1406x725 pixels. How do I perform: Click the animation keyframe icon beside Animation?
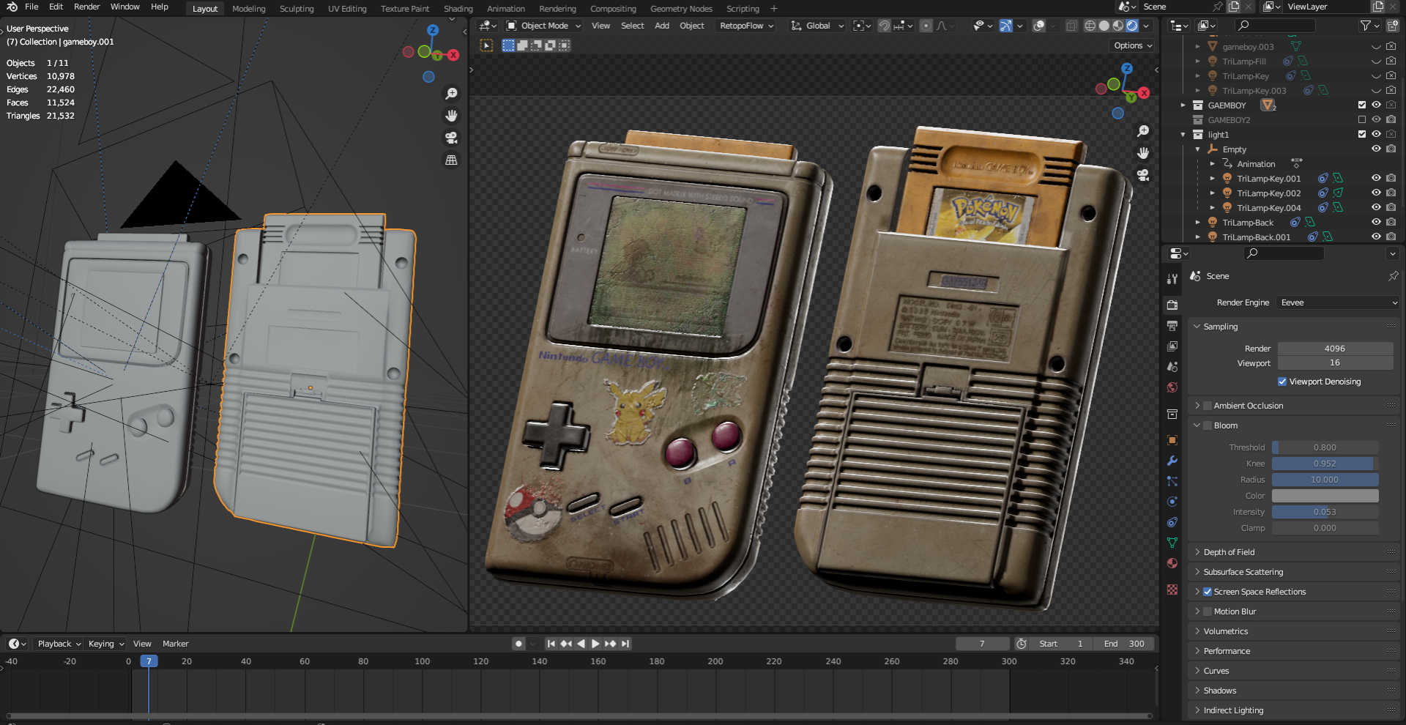point(1296,163)
